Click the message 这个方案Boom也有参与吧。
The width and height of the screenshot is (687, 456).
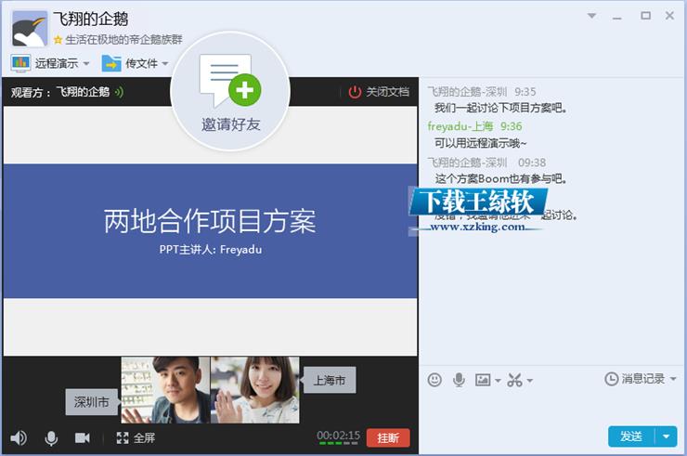(x=500, y=178)
